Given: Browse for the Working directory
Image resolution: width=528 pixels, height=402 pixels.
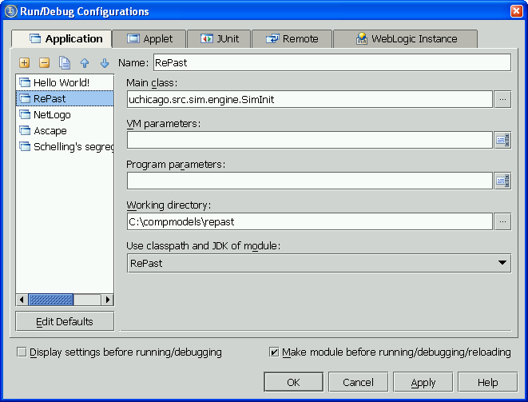Looking at the screenshot, I should coord(502,221).
